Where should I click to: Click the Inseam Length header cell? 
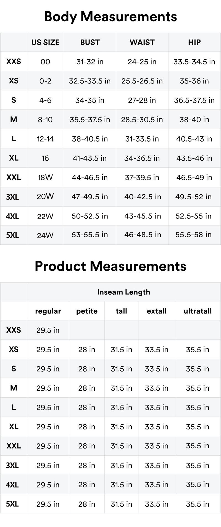coord(123,292)
